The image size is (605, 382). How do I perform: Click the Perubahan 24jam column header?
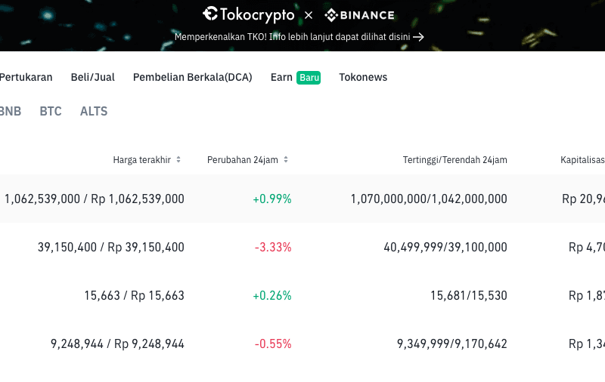(x=242, y=160)
